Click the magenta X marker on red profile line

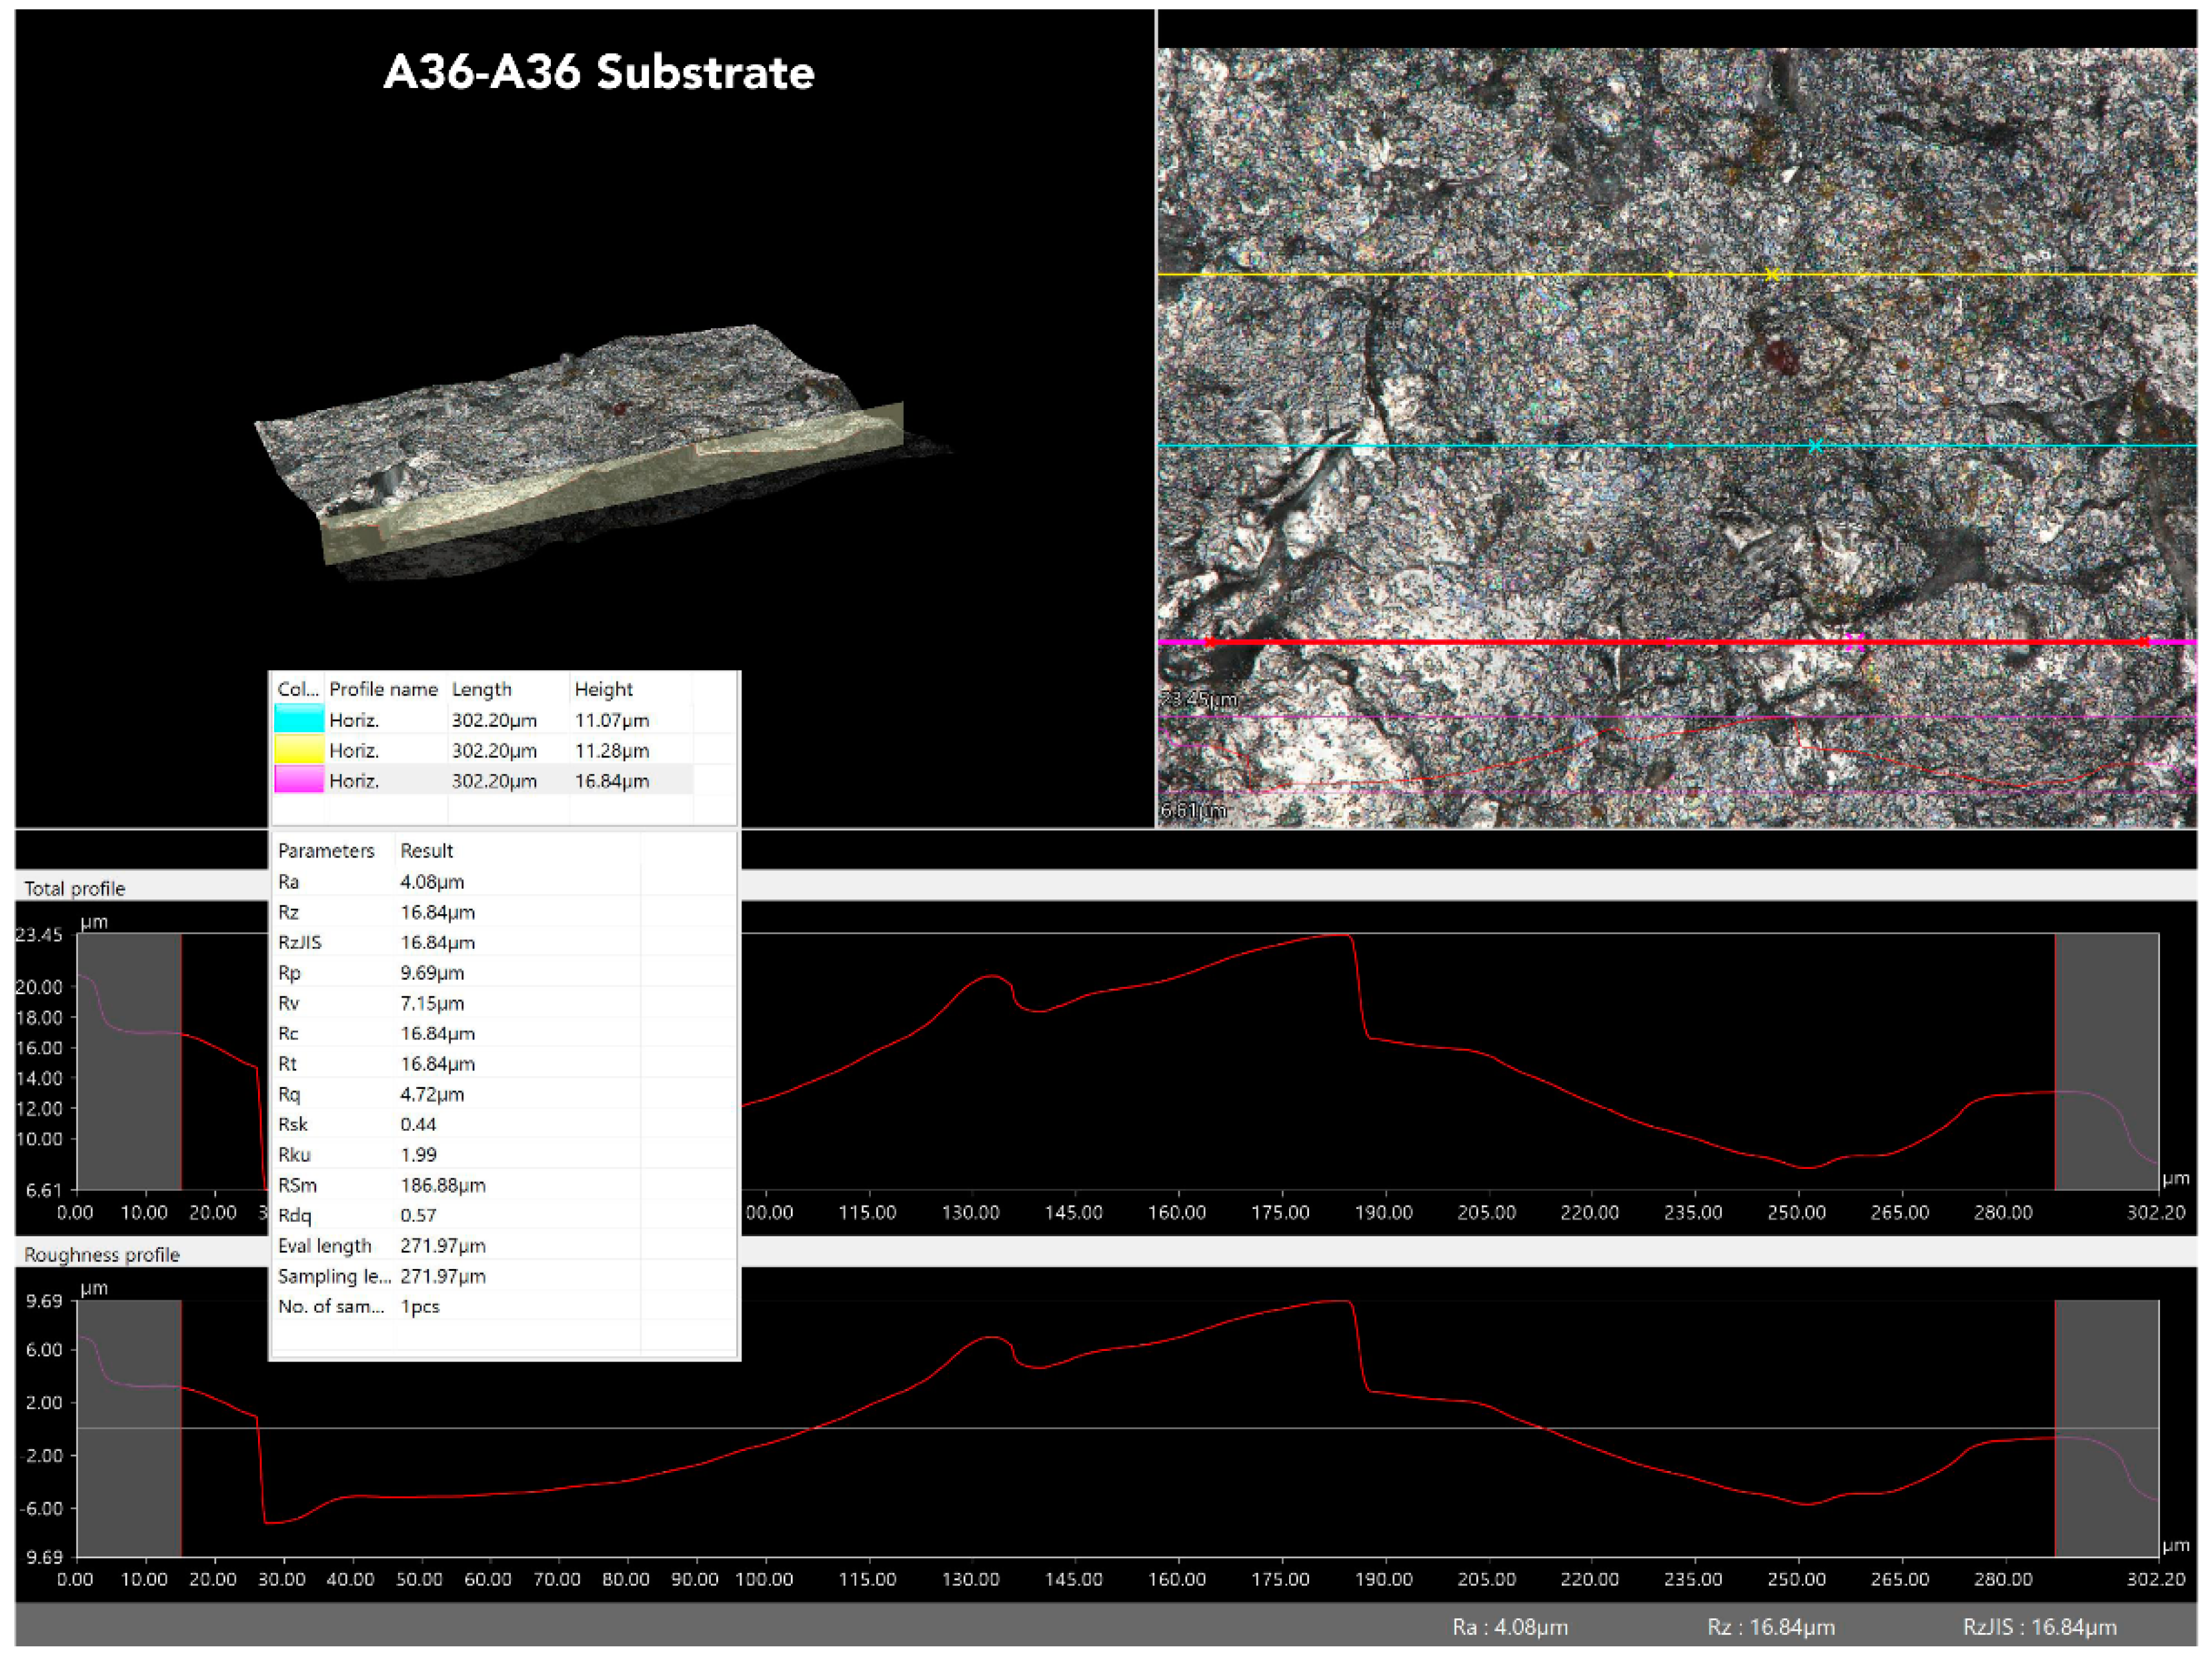click(1855, 642)
